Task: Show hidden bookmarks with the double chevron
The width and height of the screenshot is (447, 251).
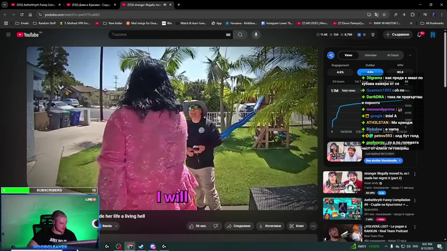Action: pos(411,23)
